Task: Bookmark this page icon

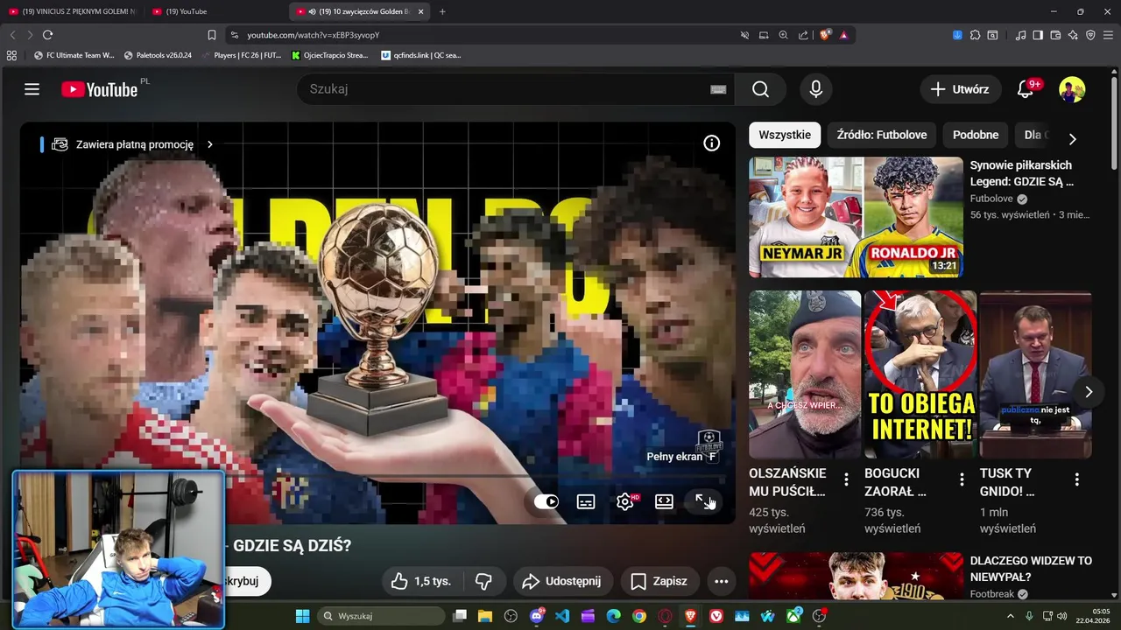Action: click(212, 35)
